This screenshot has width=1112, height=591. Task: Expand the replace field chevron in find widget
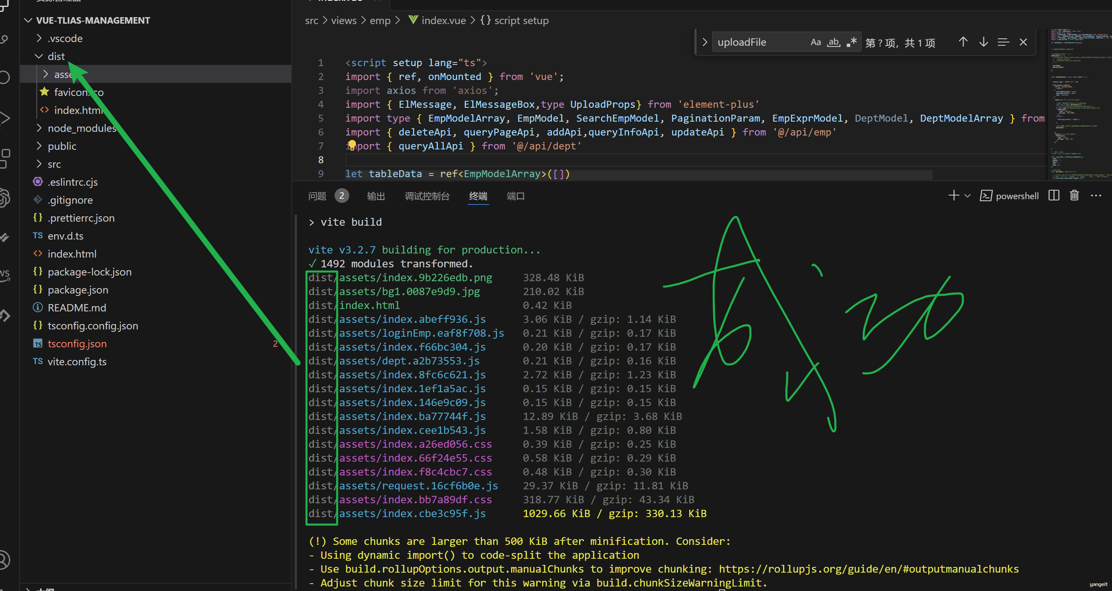click(x=704, y=42)
